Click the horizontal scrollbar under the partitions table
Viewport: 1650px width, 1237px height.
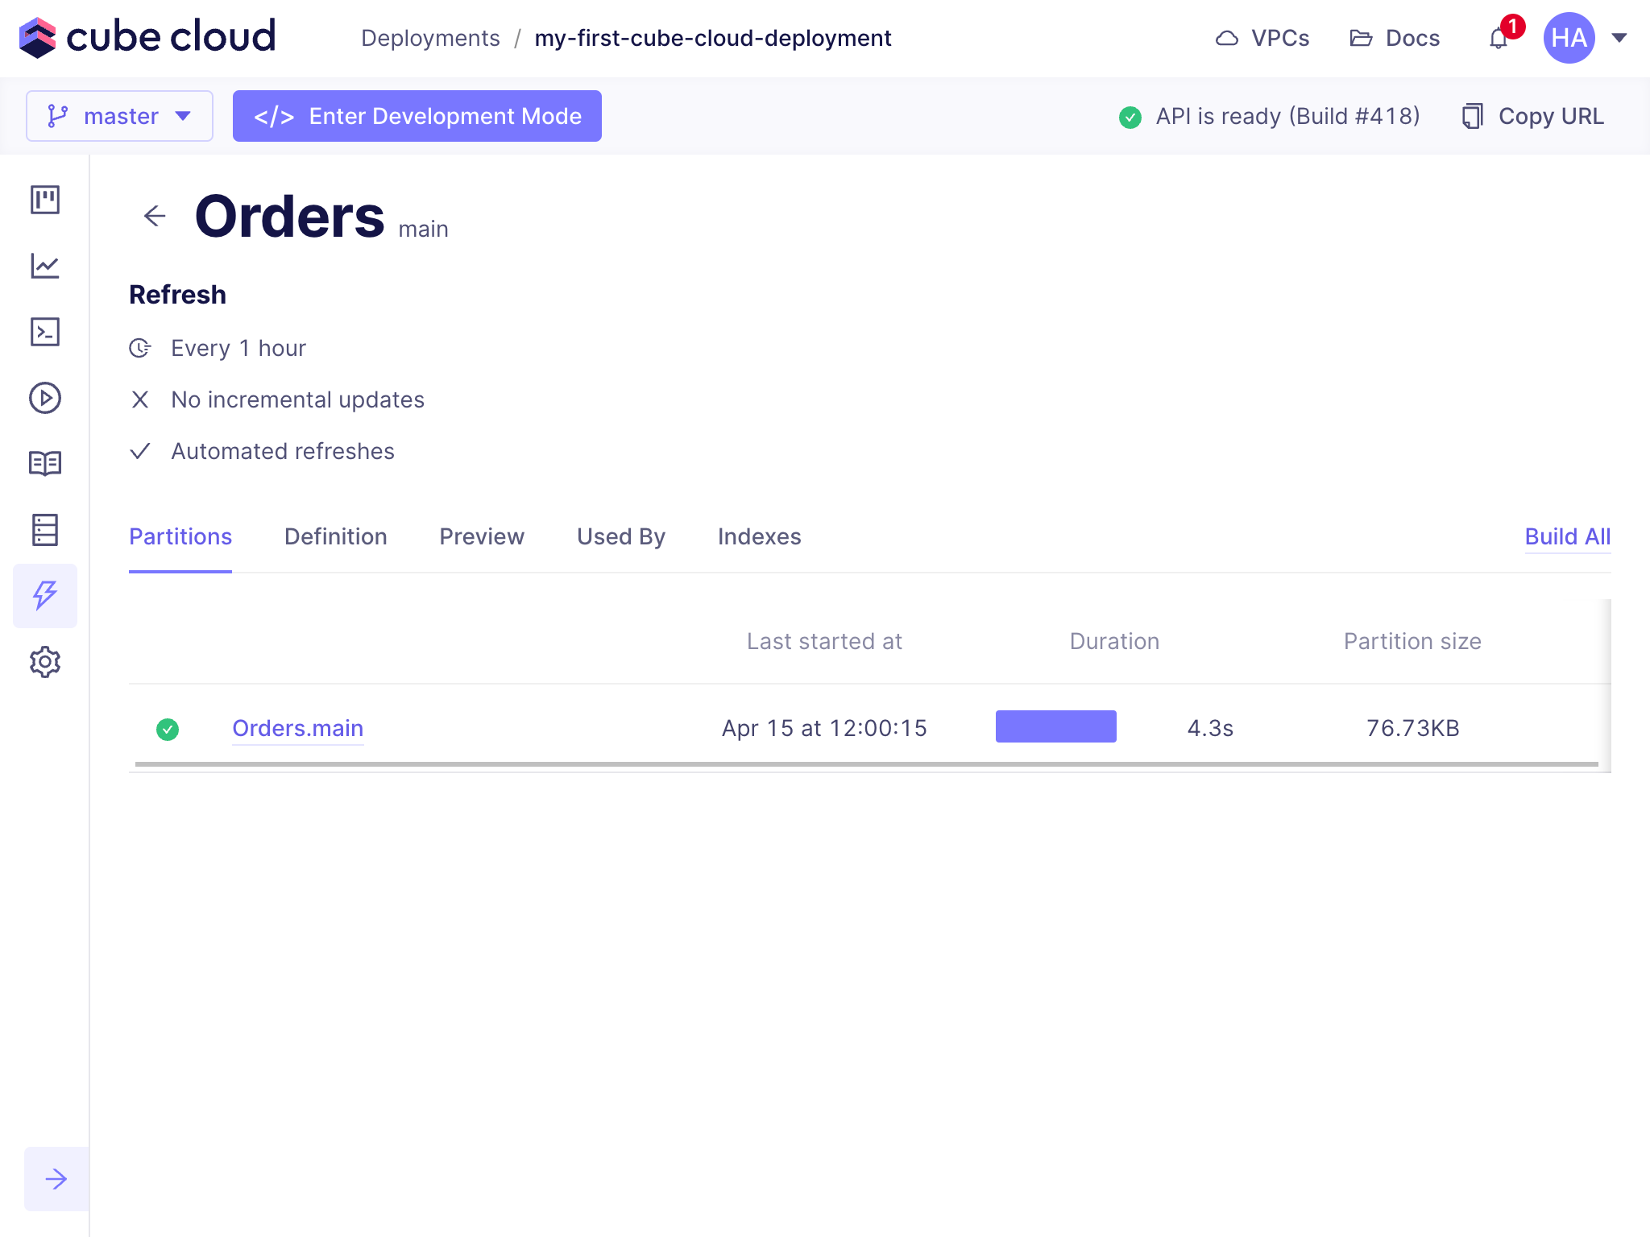[x=866, y=763]
